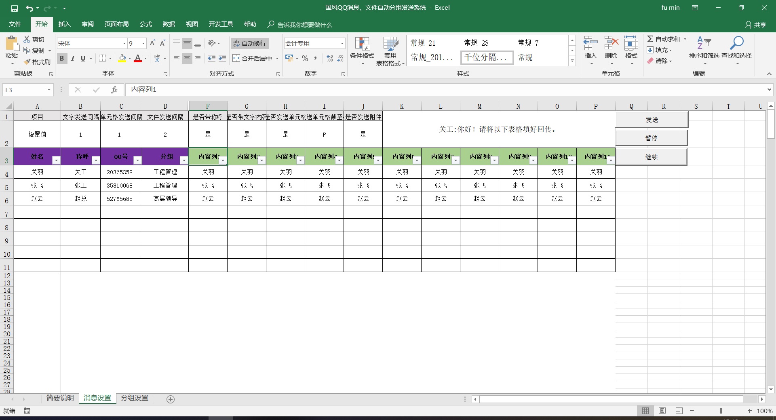Switch to Page Break Preview in status bar
This screenshot has width=776, height=420.
pyautogui.click(x=679, y=411)
